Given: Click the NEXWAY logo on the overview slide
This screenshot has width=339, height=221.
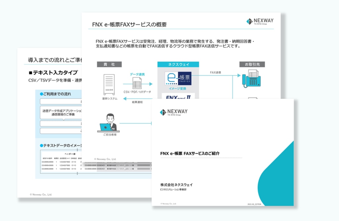Looking at the screenshot, I should [x=260, y=21].
